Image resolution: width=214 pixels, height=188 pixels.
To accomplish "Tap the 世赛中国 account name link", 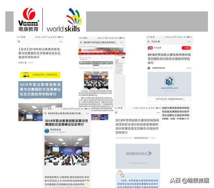I will tap(22, 62).
